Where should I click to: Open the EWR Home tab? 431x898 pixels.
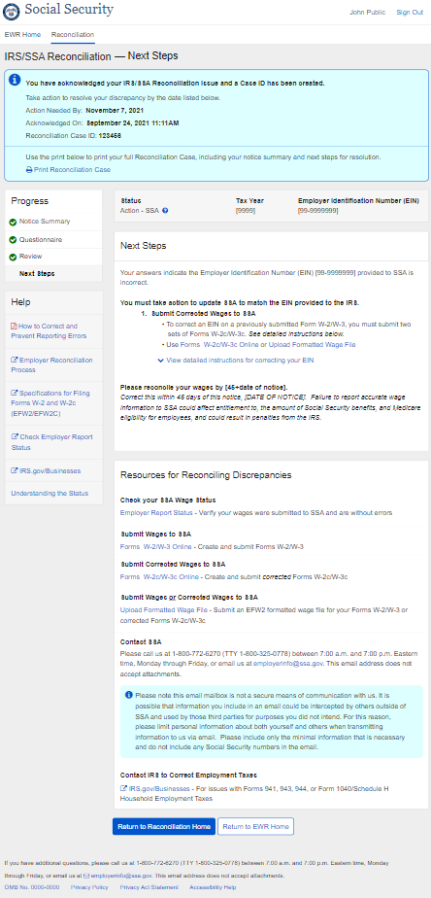click(22, 34)
